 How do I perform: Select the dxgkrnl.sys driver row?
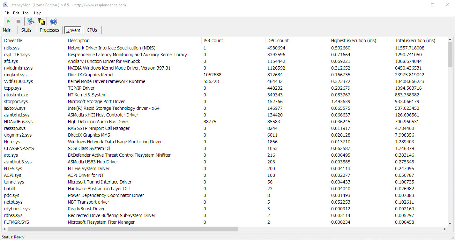click(225, 75)
